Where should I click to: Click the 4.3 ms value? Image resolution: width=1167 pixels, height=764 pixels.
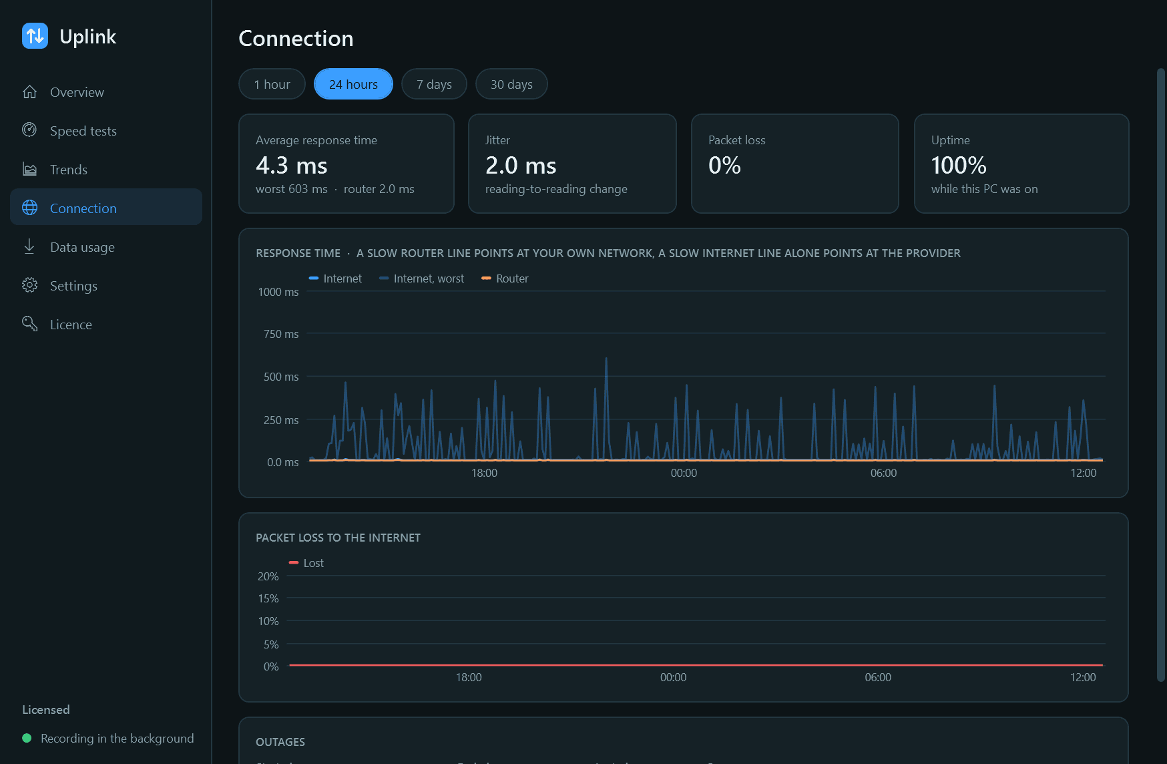pos(292,165)
